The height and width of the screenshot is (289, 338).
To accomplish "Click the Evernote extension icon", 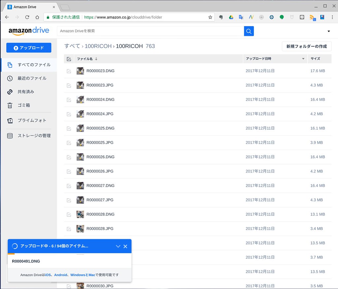I will click(221, 17).
